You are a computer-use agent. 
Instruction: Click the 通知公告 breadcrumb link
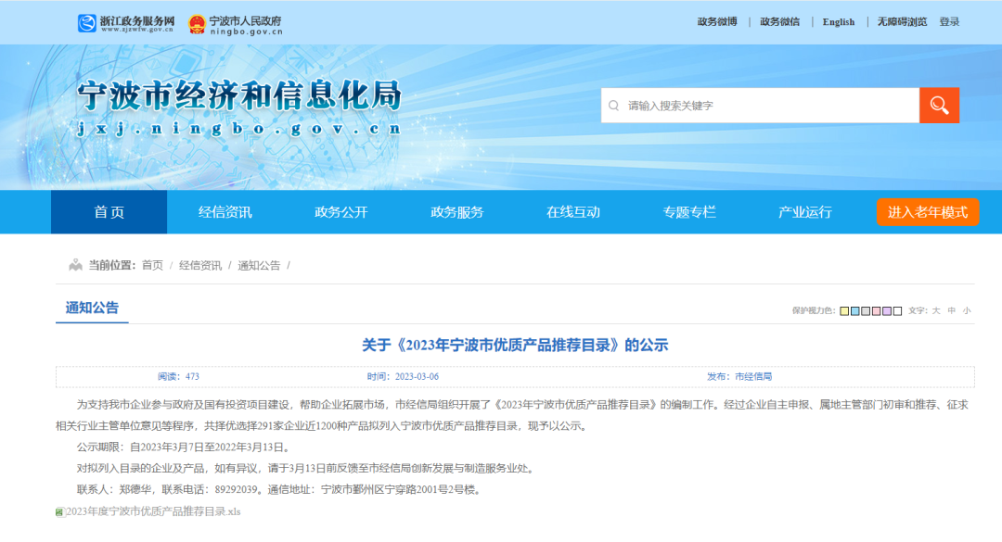coord(259,265)
